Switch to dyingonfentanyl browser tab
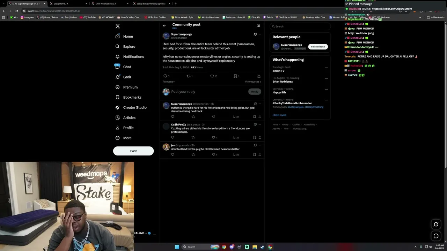 [x=151, y=3]
